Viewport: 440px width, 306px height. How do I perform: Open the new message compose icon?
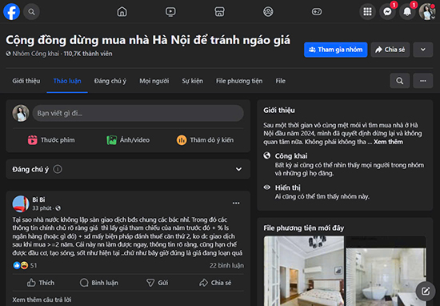click(426, 291)
